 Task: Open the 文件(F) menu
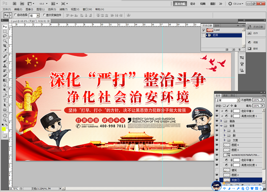pyautogui.click(x=7, y=9)
